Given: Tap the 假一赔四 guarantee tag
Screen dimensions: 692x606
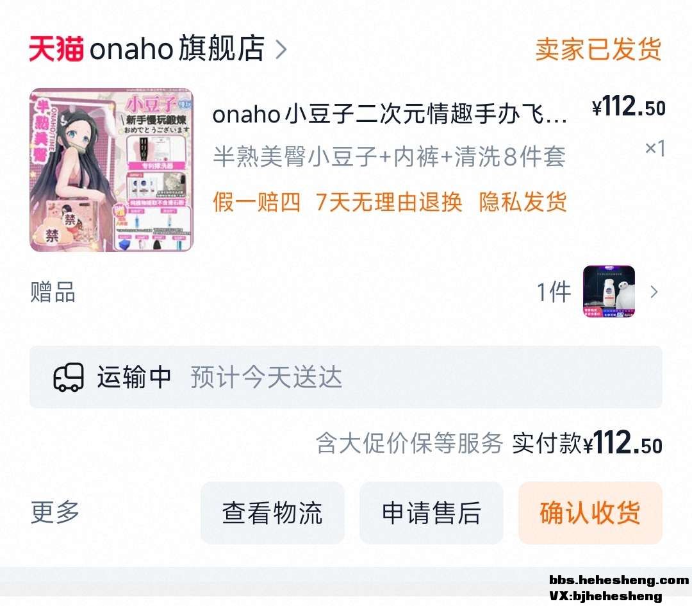Looking at the screenshot, I should (x=256, y=202).
